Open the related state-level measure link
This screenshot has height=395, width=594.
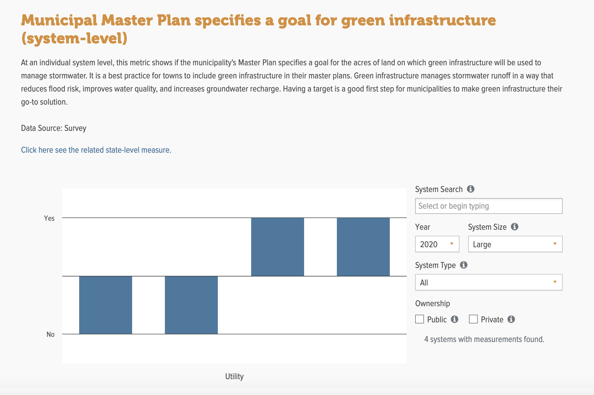[x=96, y=150]
